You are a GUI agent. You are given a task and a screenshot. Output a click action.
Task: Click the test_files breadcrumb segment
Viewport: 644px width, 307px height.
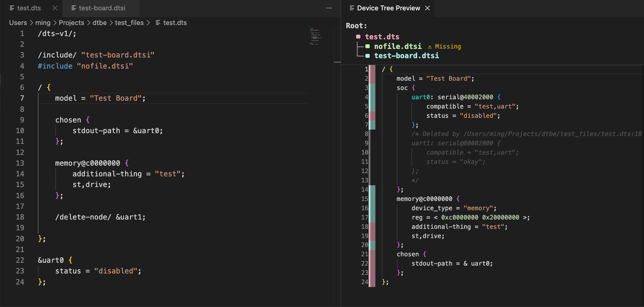tap(129, 22)
